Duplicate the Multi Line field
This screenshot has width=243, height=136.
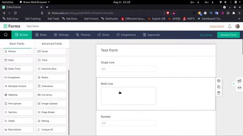[x=219, y=87]
